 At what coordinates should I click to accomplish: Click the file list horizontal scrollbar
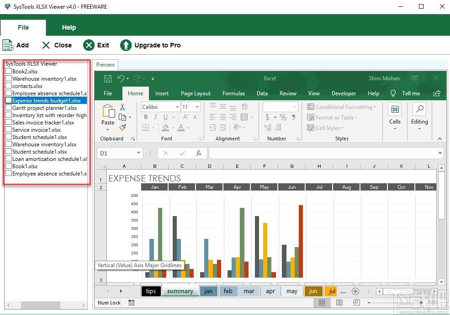click(41, 305)
